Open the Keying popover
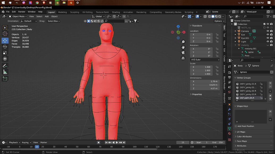The image size is (275, 154). [x=26, y=142]
